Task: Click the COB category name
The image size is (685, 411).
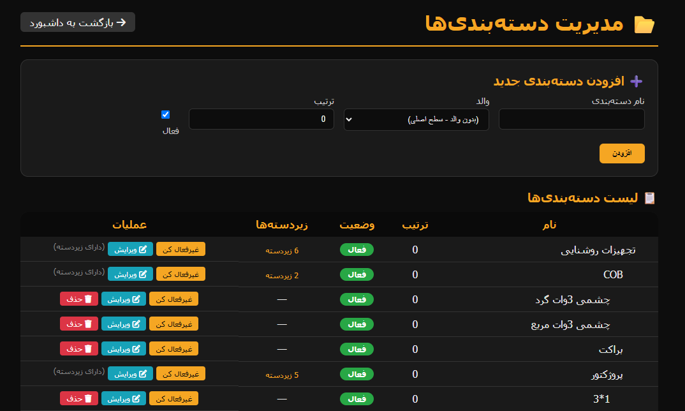Action: 613,274
